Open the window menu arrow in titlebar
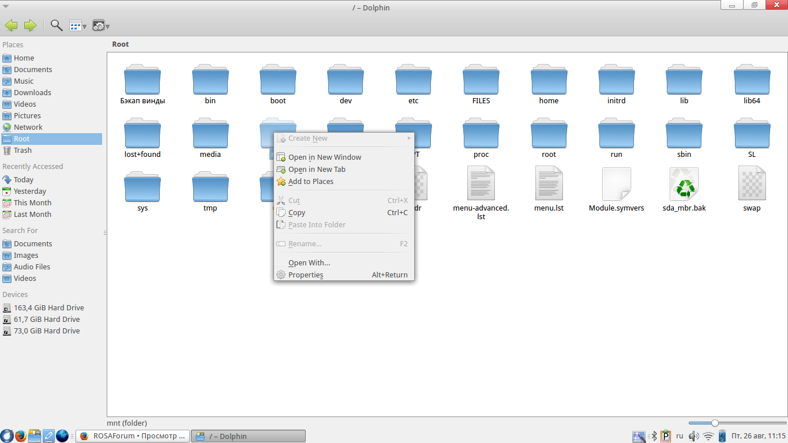Viewport: 788px width, 443px height. pyautogui.click(x=6, y=5)
